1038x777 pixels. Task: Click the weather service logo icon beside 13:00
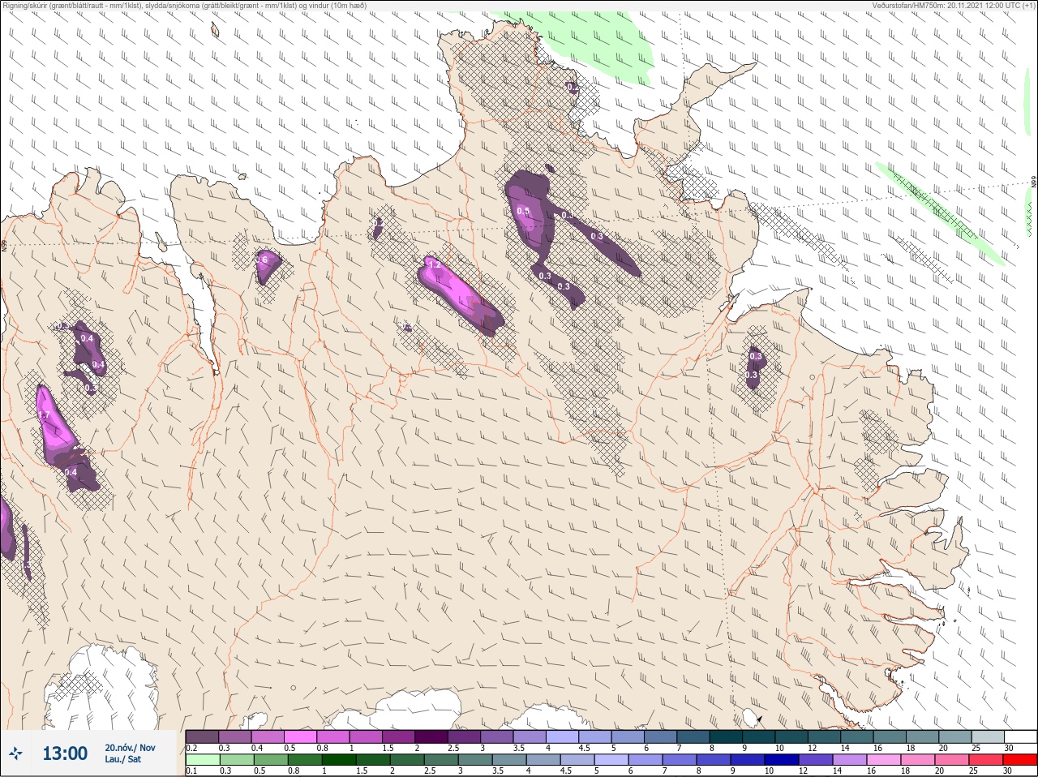(x=16, y=754)
